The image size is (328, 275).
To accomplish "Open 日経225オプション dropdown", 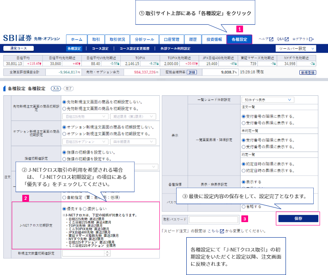I will [x=85, y=142].
